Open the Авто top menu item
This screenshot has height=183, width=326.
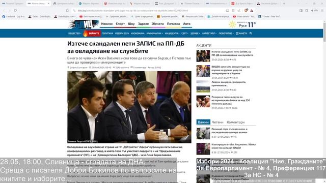tap(187, 24)
